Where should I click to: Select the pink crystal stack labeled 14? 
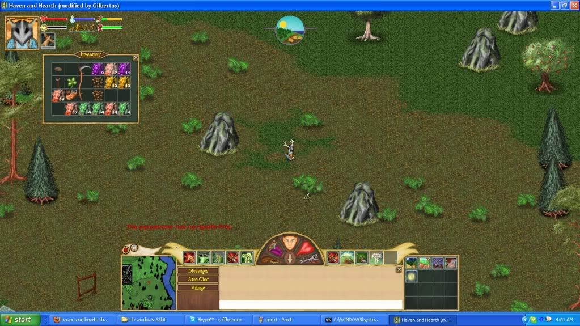click(111, 109)
